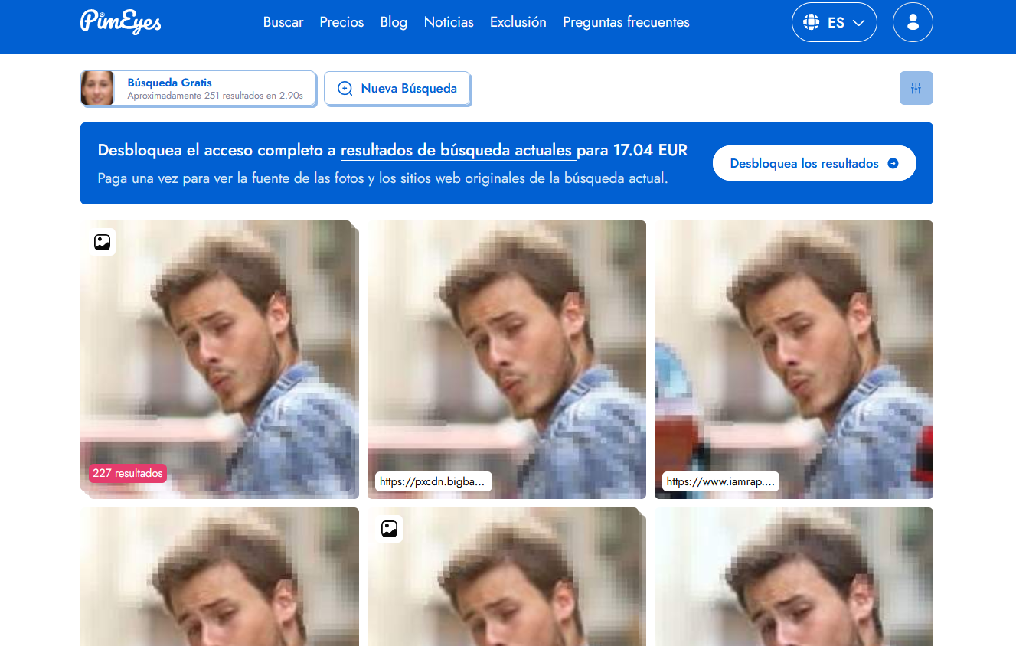Click the 227 resultados badge
Image resolution: width=1016 pixels, height=646 pixels.
128,473
